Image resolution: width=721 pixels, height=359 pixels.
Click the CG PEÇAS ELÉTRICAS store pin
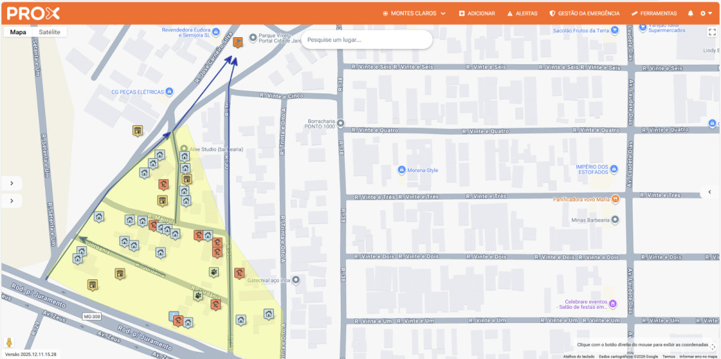pyautogui.click(x=169, y=92)
